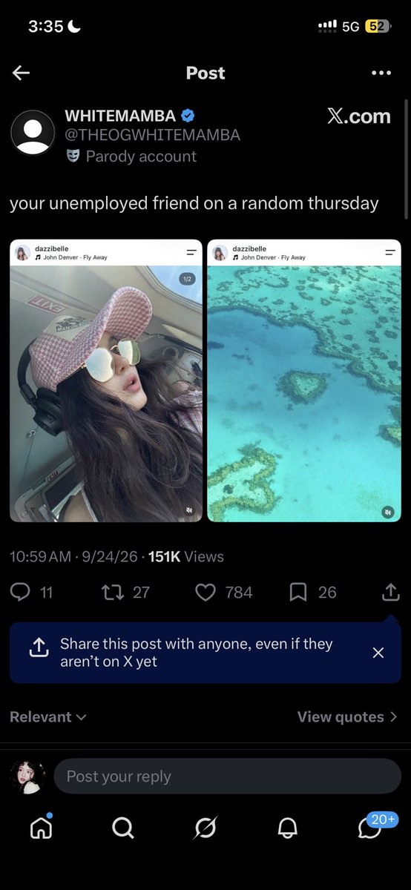The width and height of the screenshot is (411, 890).
Task: Open the Search tab
Action: click(123, 827)
